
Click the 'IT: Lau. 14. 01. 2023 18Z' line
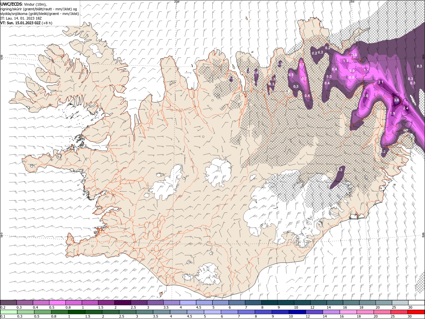tap(21, 18)
